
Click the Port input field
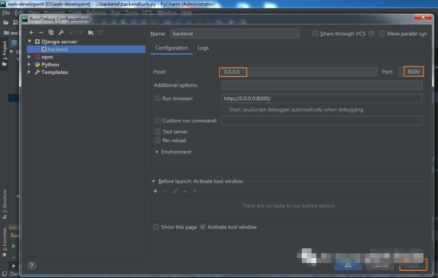[x=410, y=72]
